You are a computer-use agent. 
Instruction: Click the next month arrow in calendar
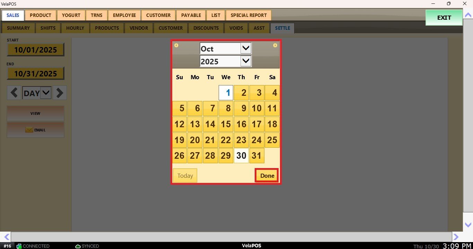click(x=275, y=45)
